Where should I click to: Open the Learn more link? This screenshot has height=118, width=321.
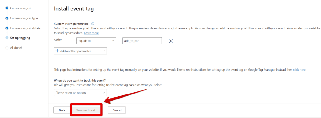tap(91, 33)
